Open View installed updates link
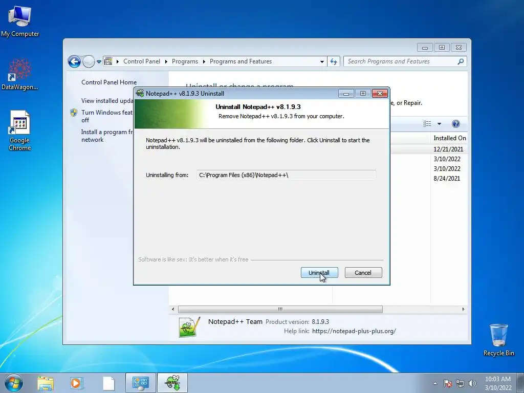The image size is (524, 393). tap(107, 101)
